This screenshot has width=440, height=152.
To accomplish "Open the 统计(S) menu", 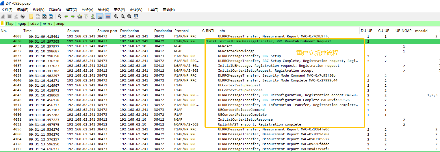I will (103, 9).
